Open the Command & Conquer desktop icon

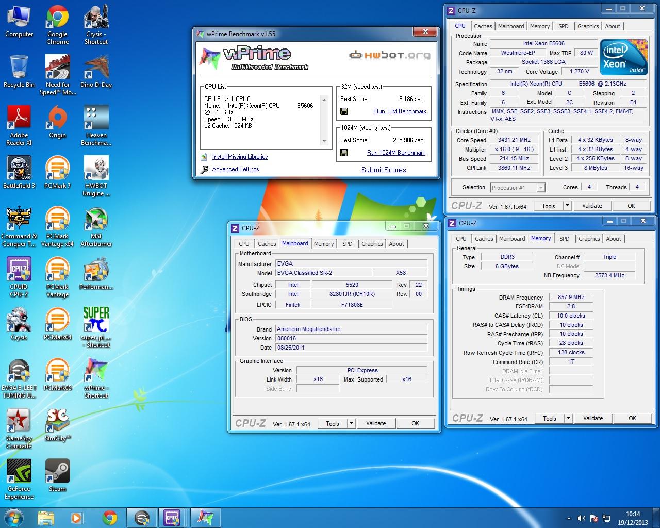(19, 227)
